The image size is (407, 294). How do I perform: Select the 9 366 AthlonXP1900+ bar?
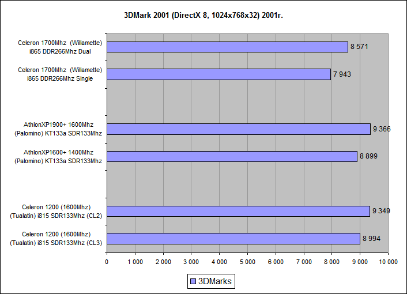pyautogui.click(x=239, y=129)
